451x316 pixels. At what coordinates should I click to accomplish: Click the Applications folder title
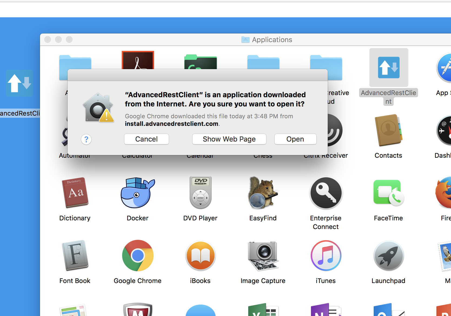point(272,40)
